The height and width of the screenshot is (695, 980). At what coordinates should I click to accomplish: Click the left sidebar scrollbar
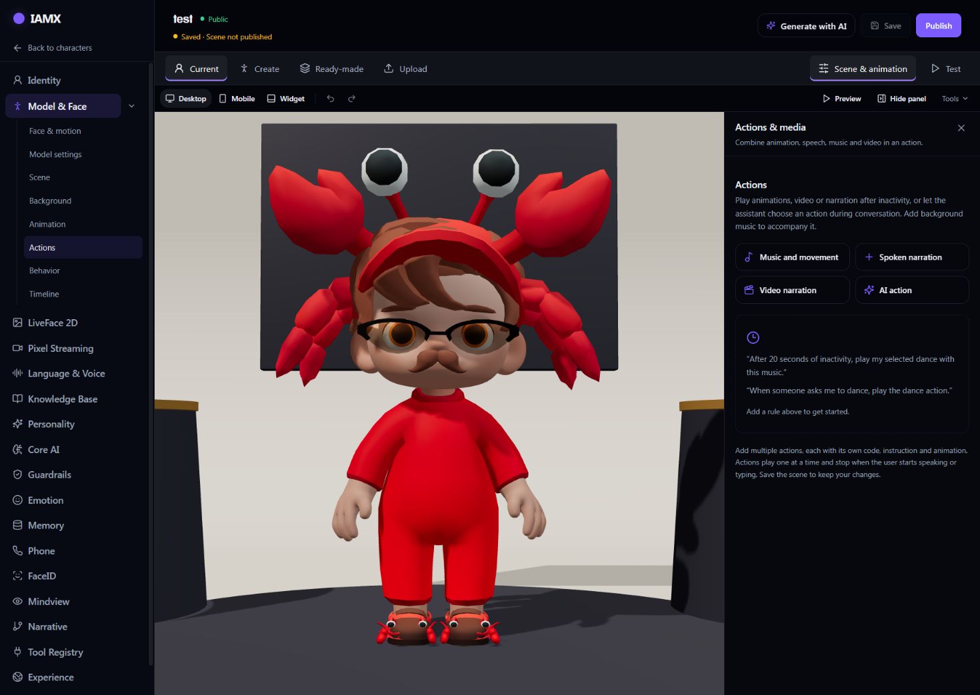click(x=151, y=364)
